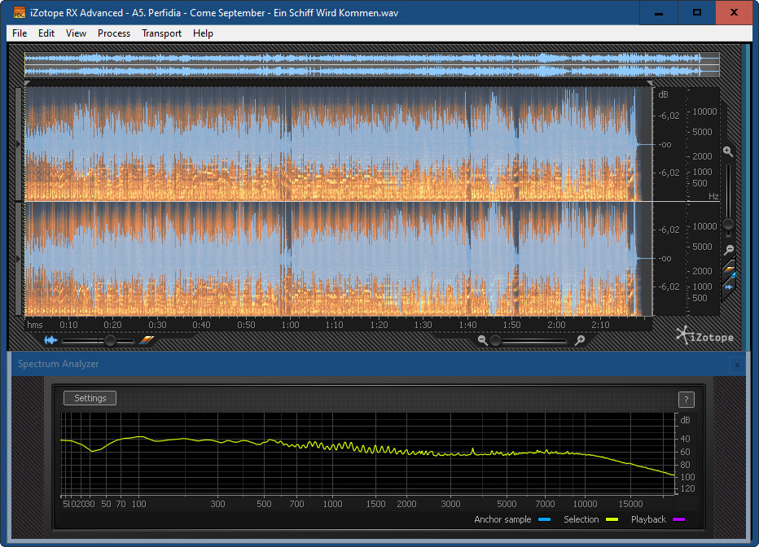
Task: Click the 'Spectrum Analyzer' panel title
Action: click(58, 364)
